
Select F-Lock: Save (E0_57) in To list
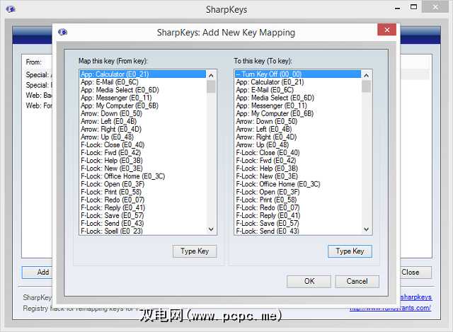298,223
